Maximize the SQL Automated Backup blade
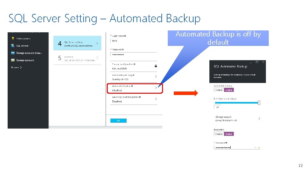 [257, 62]
